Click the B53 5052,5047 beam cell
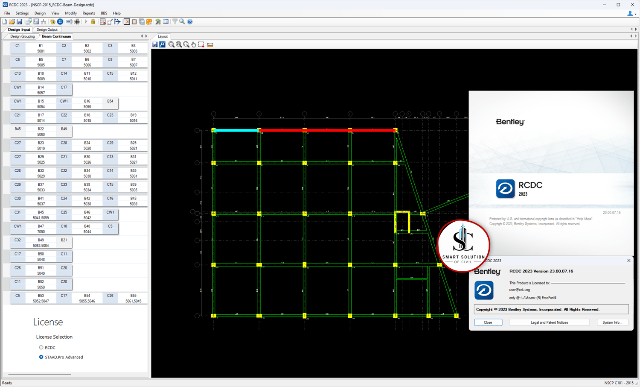Viewport: 640px width, 387px height. coord(41,298)
